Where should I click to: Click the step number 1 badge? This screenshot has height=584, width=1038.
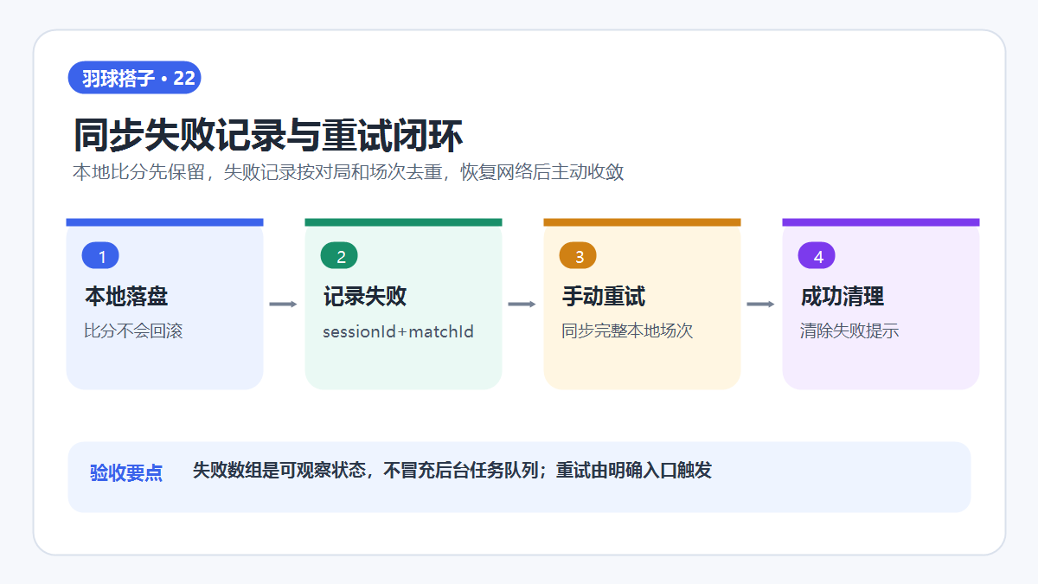100,256
